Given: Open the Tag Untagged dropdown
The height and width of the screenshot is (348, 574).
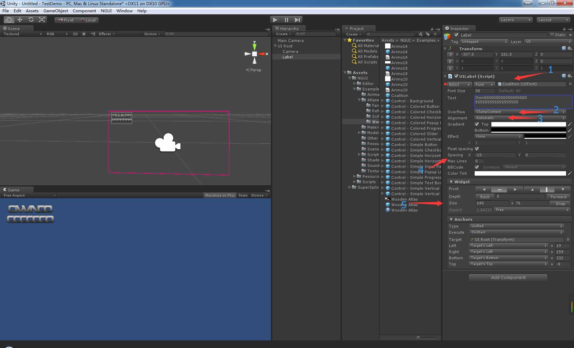Looking at the screenshot, I should [484, 42].
